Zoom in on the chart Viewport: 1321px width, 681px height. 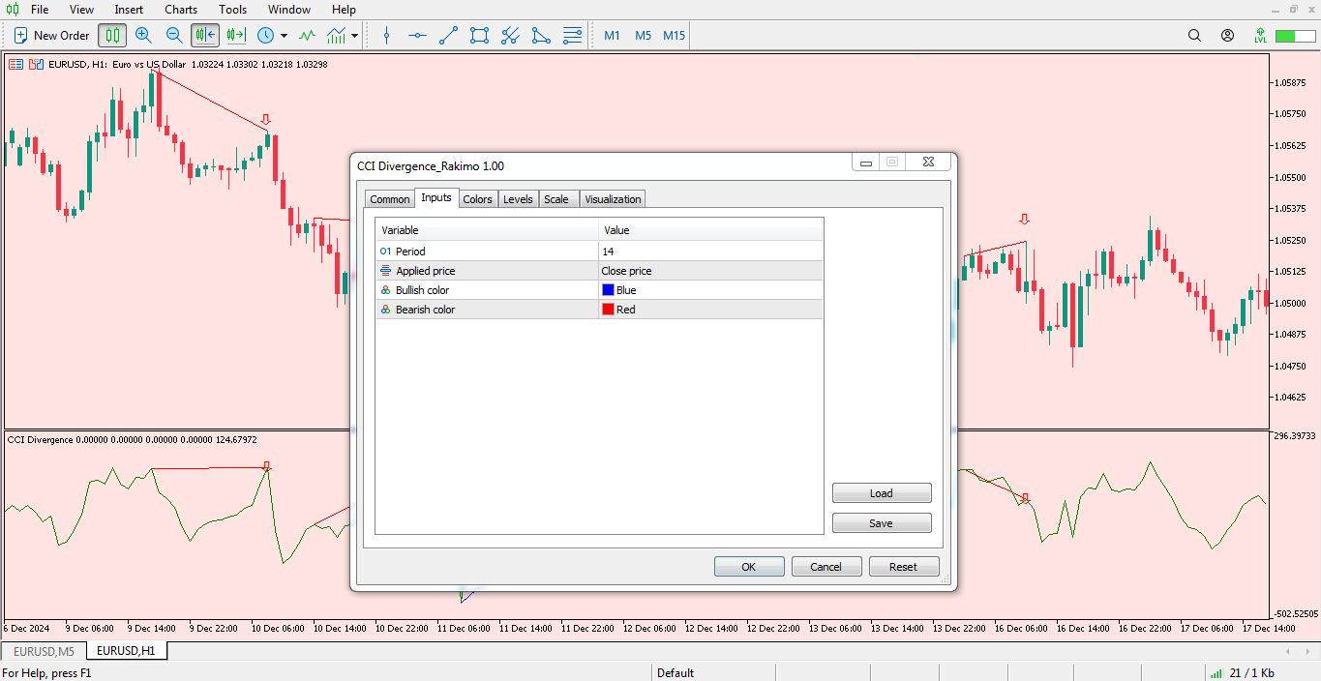(x=143, y=36)
